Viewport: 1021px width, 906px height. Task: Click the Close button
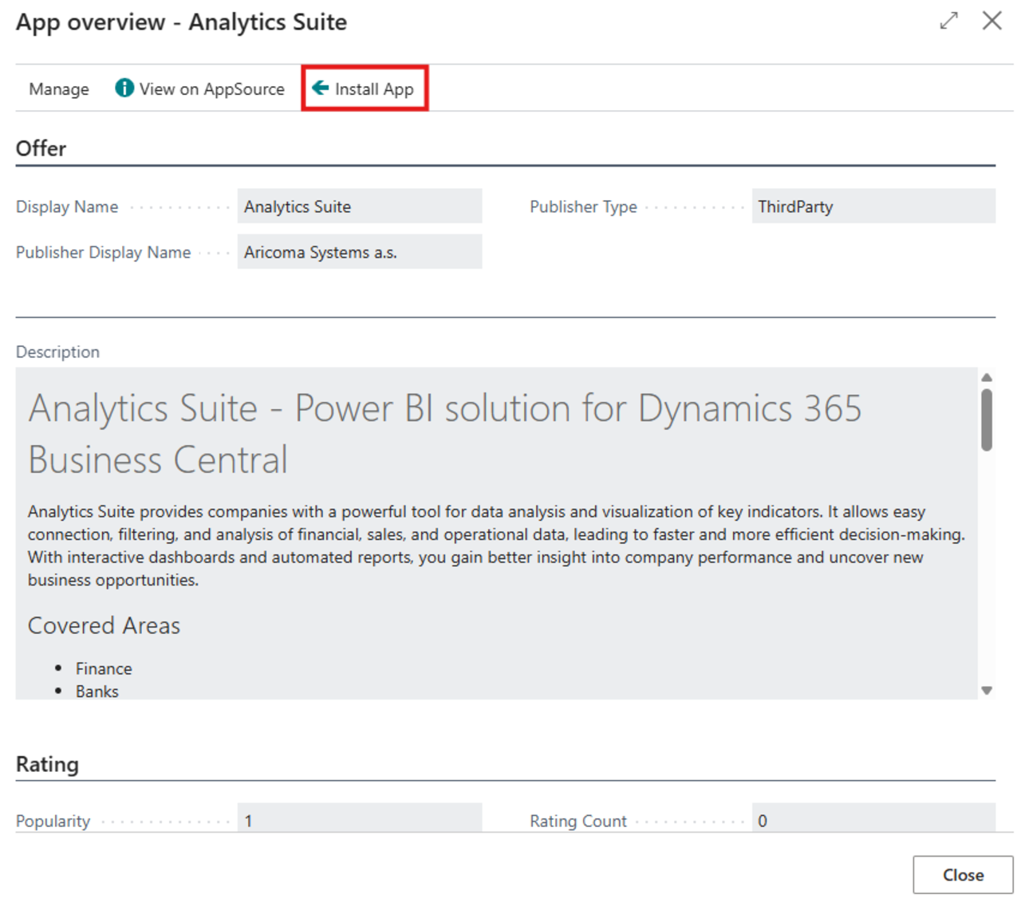[x=961, y=874]
